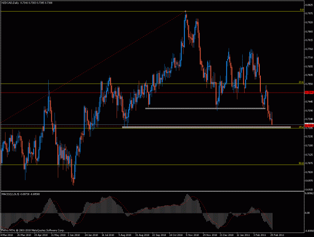Select the 14 Oct 2010 date label
The image size is (314, 237).
tap(176, 235)
